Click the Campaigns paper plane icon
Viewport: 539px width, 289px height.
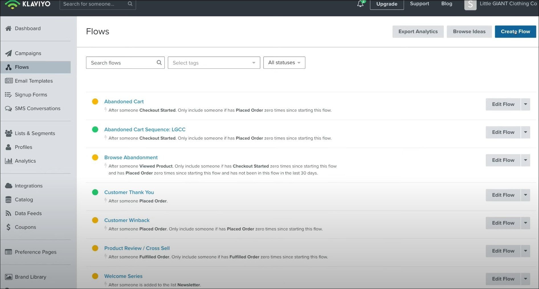pos(9,53)
